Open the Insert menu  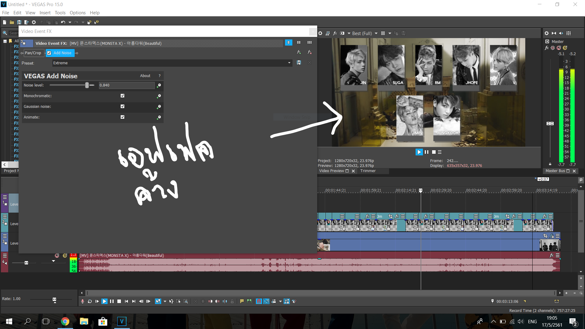pyautogui.click(x=45, y=13)
